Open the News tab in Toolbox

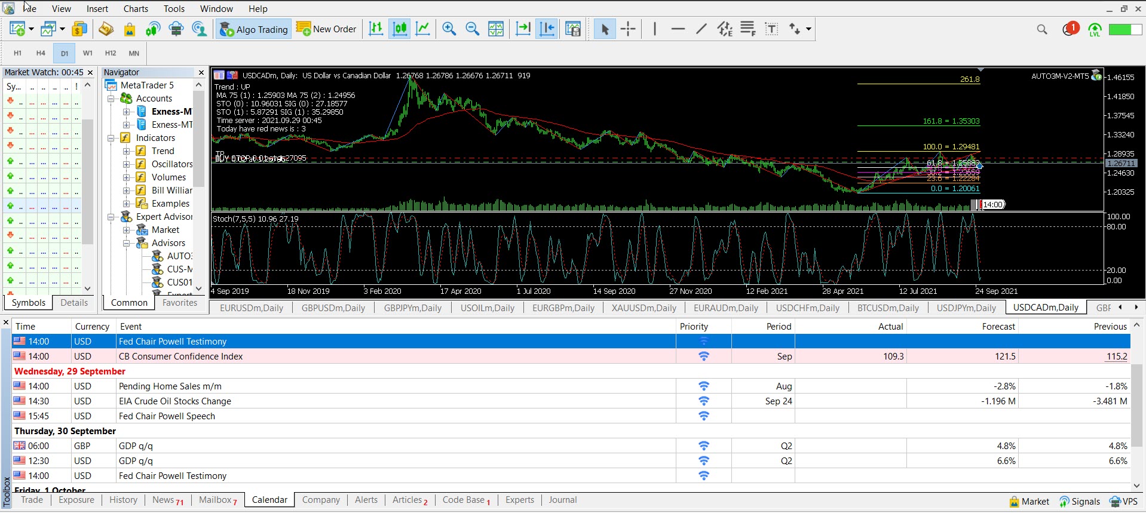pos(168,500)
